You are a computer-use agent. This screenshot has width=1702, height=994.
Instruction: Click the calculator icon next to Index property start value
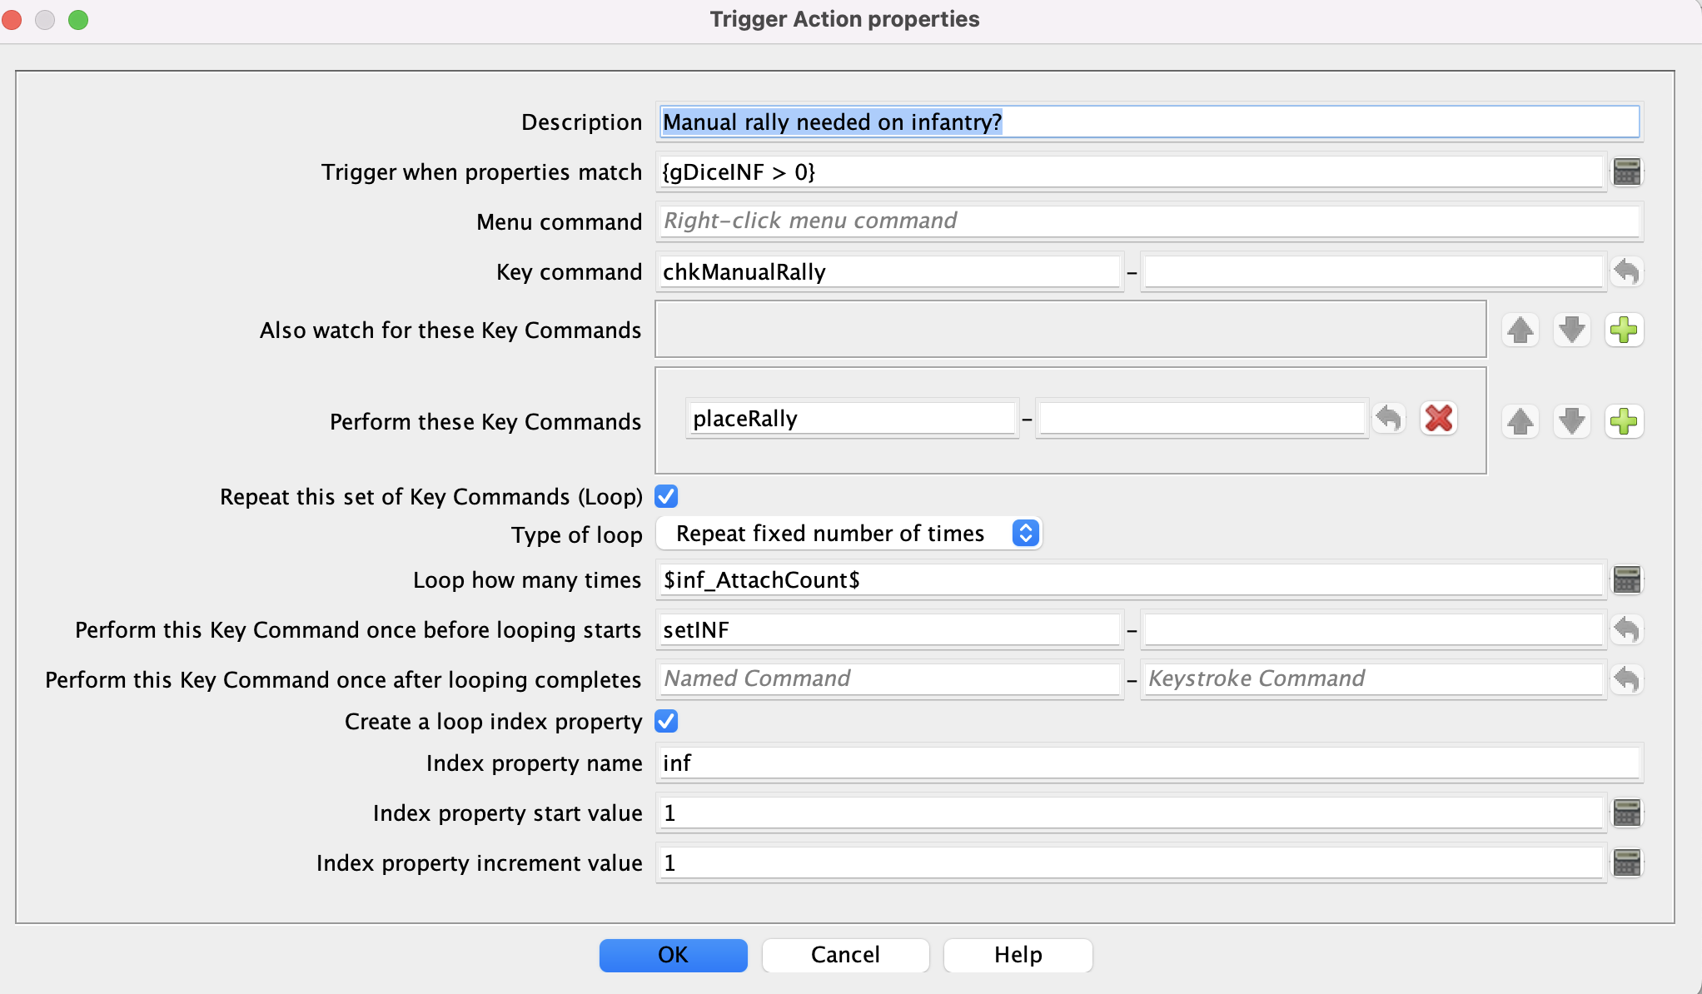(x=1625, y=813)
